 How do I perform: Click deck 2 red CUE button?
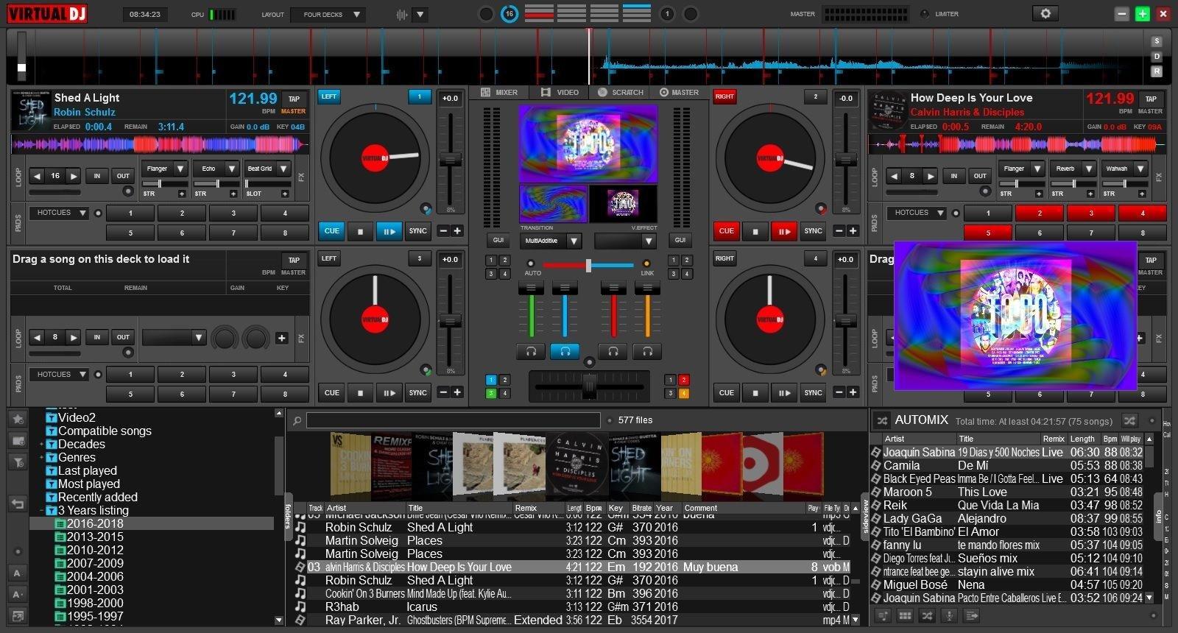point(726,231)
